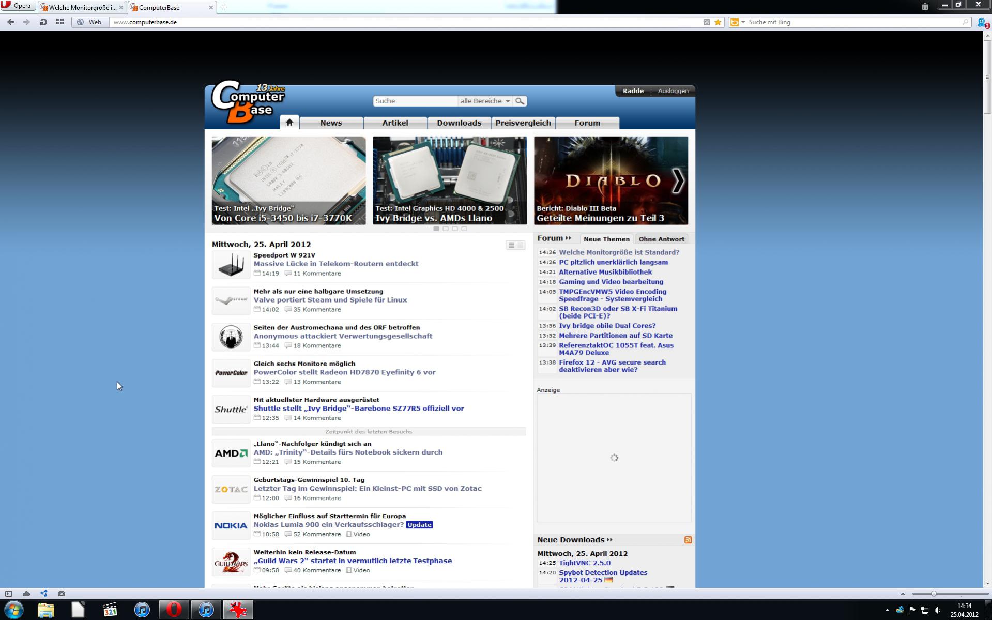Switch to the 'Ohne Antwort' forum tab
The image size is (992, 620).
tap(662, 239)
